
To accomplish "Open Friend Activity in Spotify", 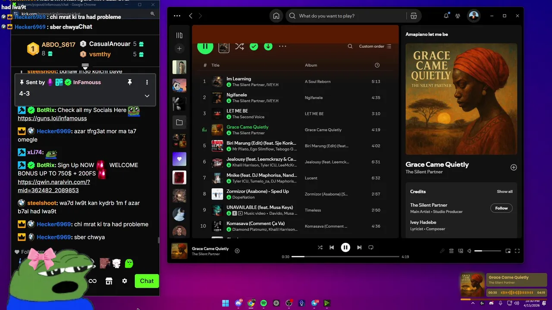I will pos(458,16).
